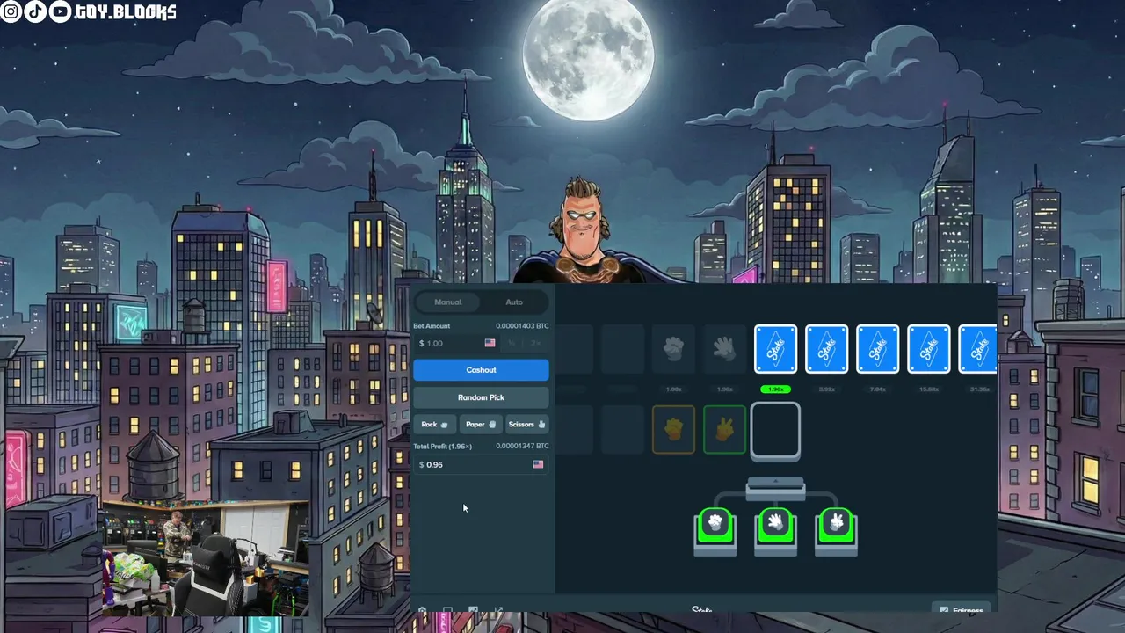Switch to the Auto betting tab

coord(514,302)
